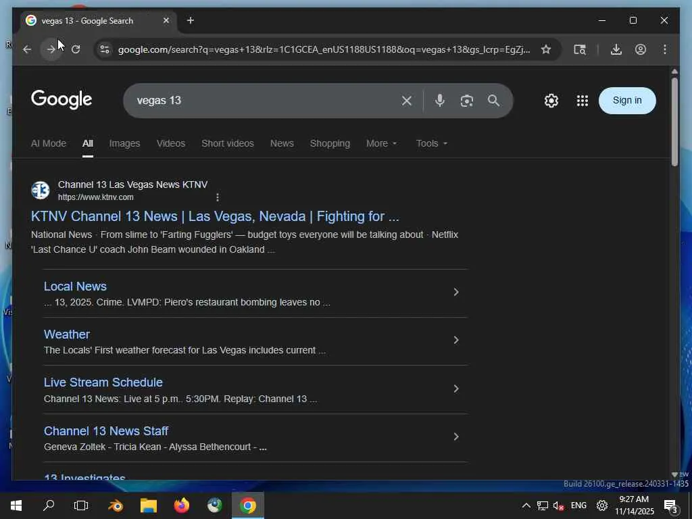The image size is (692, 519).
Task: Open Chrome three-dot menu
Action: point(665,49)
